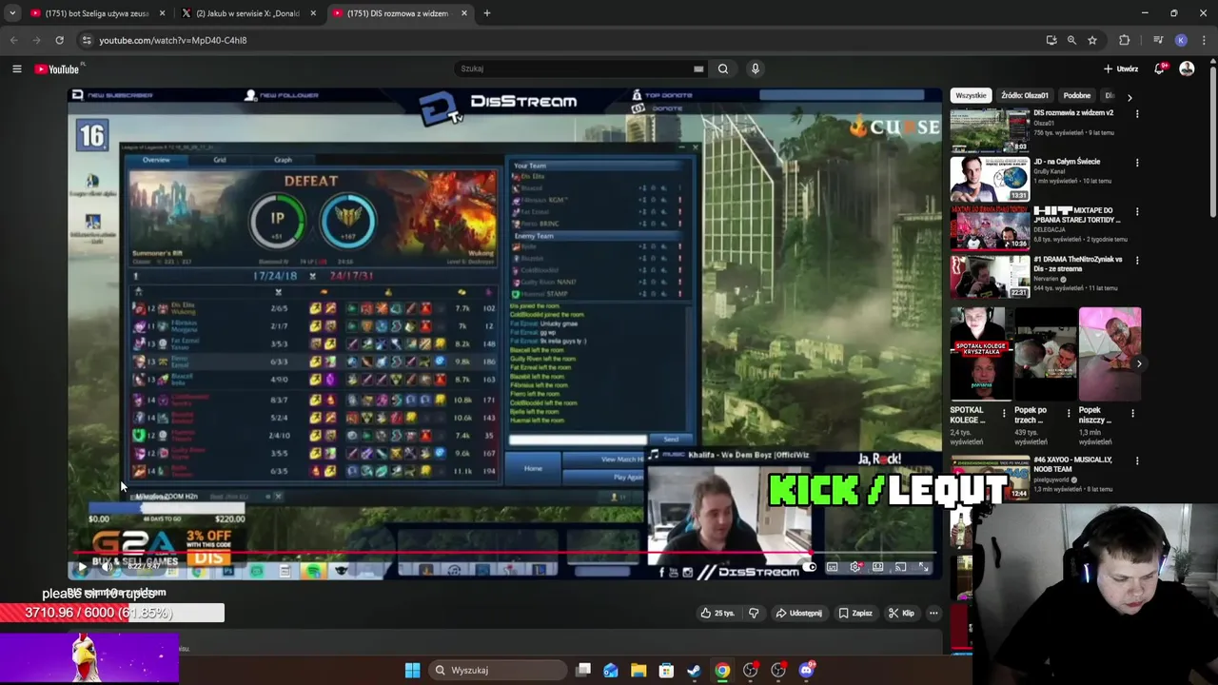Open options menu for #1 DRAMA TheNitroZyniak video
The width and height of the screenshot is (1218, 685).
1137,260
